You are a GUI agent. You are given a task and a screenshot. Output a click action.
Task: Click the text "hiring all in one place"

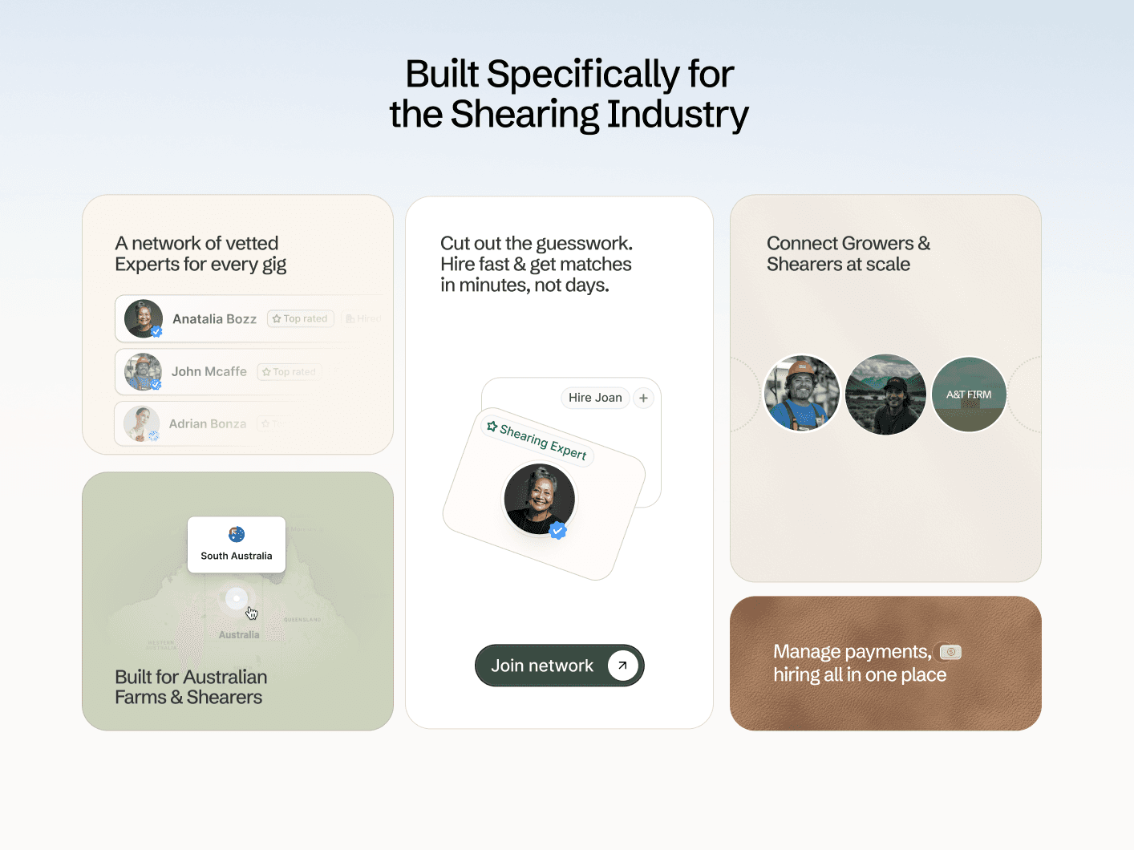tap(860, 675)
